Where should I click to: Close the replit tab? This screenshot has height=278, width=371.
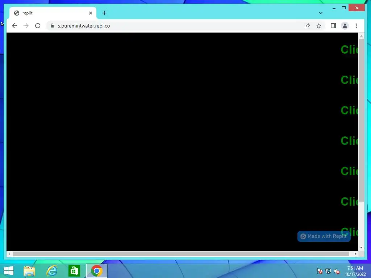91,13
